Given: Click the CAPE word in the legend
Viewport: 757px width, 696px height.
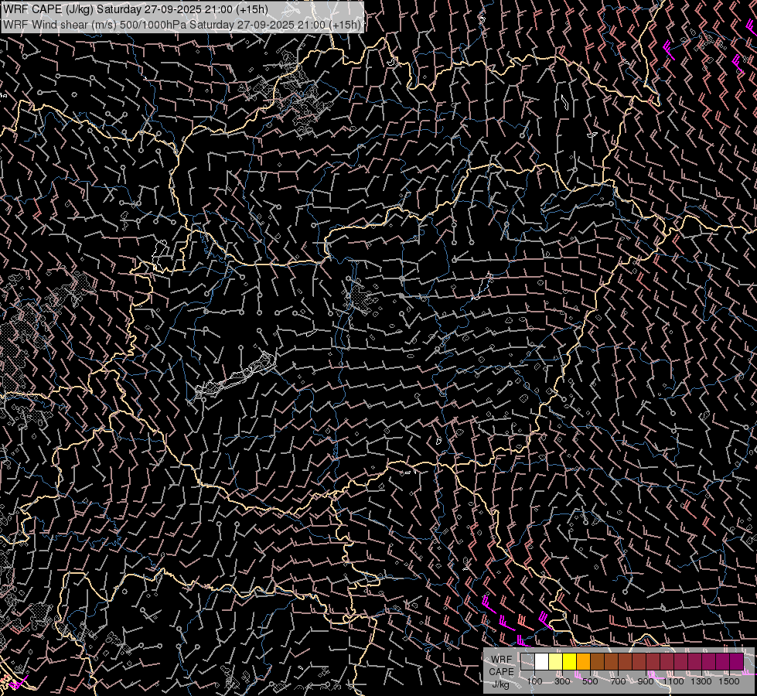Looking at the screenshot, I should [x=501, y=671].
